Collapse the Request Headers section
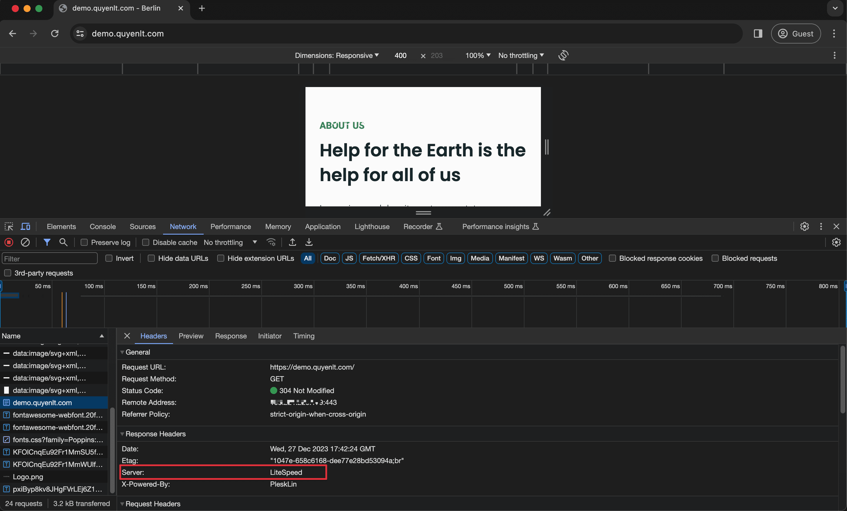 click(x=122, y=504)
